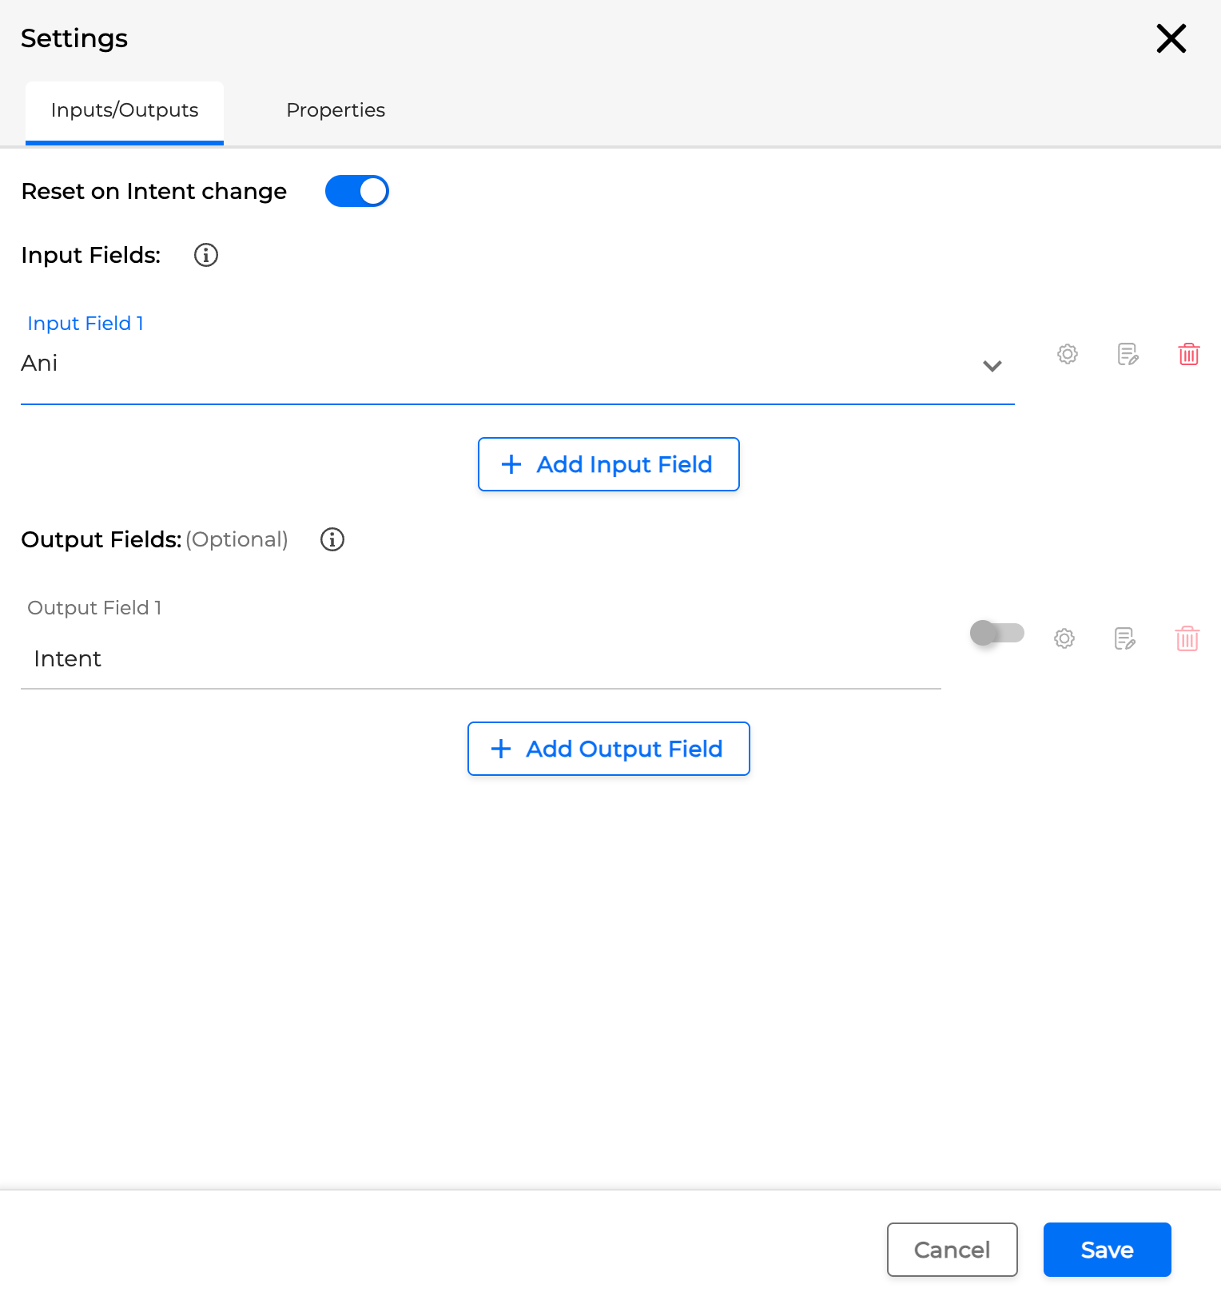
Task: Open settings gear for Input Field 1
Action: pyautogui.click(x=1067, y=354)
